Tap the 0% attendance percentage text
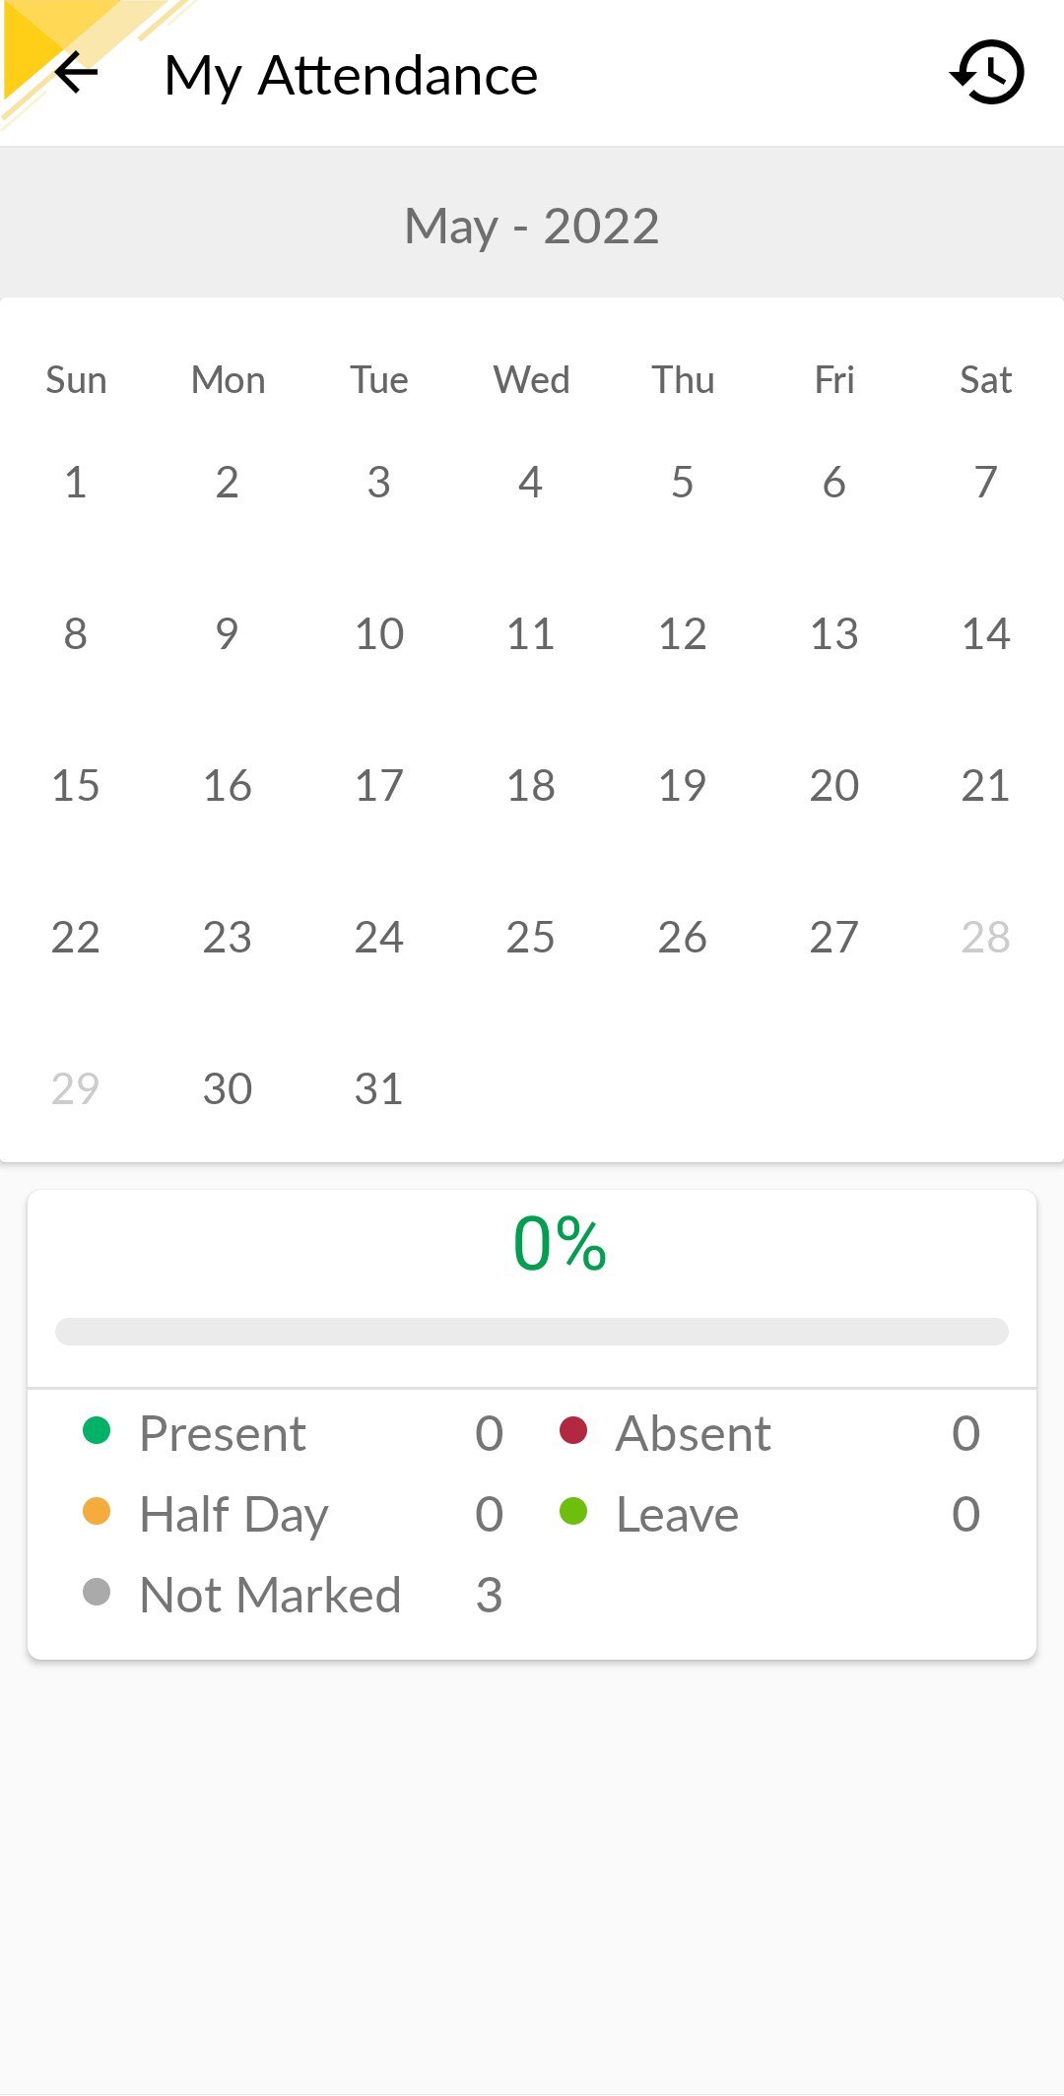The image size is (1064, 2096). (560, 1243)
